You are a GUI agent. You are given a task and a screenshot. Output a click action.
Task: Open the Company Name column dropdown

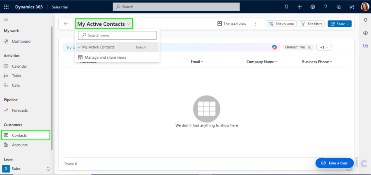262,62
